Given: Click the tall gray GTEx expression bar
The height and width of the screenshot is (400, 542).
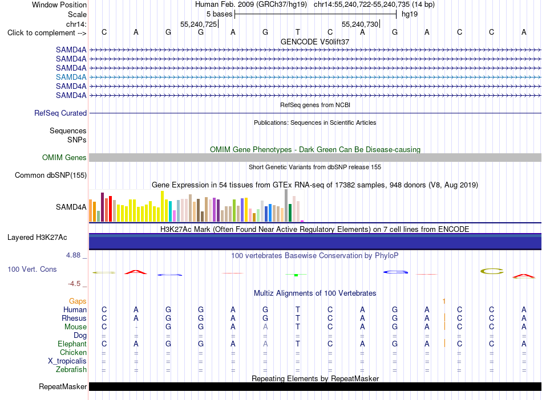Looking at the screenshot, I should (286, 205).
